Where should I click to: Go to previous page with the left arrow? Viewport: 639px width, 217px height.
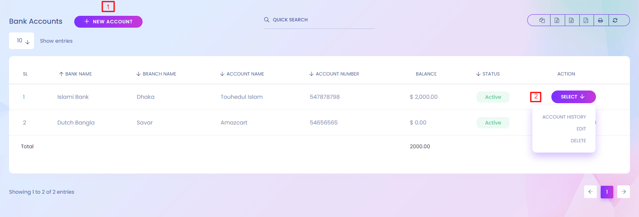click(590, 192)
